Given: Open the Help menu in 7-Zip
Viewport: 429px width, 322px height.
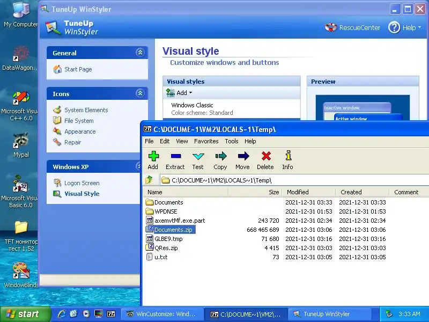Looking at the screenshot, I should click(250, 141).
